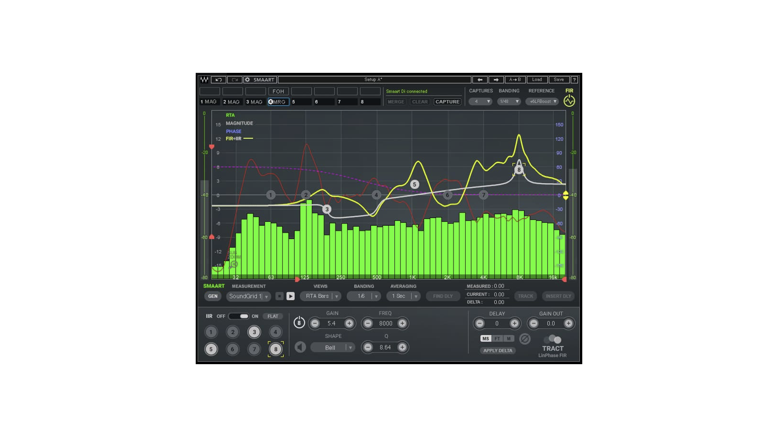Click the CAPTURE button
The height and width of the screenshot is (437, 777).
tap(447, 102)
